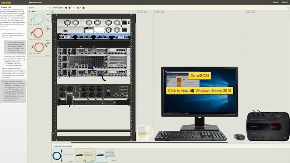The width and height of the screenshot is (290, 163).
Task: Click the quantity badge on third orange cable
Action: (48, 43)
